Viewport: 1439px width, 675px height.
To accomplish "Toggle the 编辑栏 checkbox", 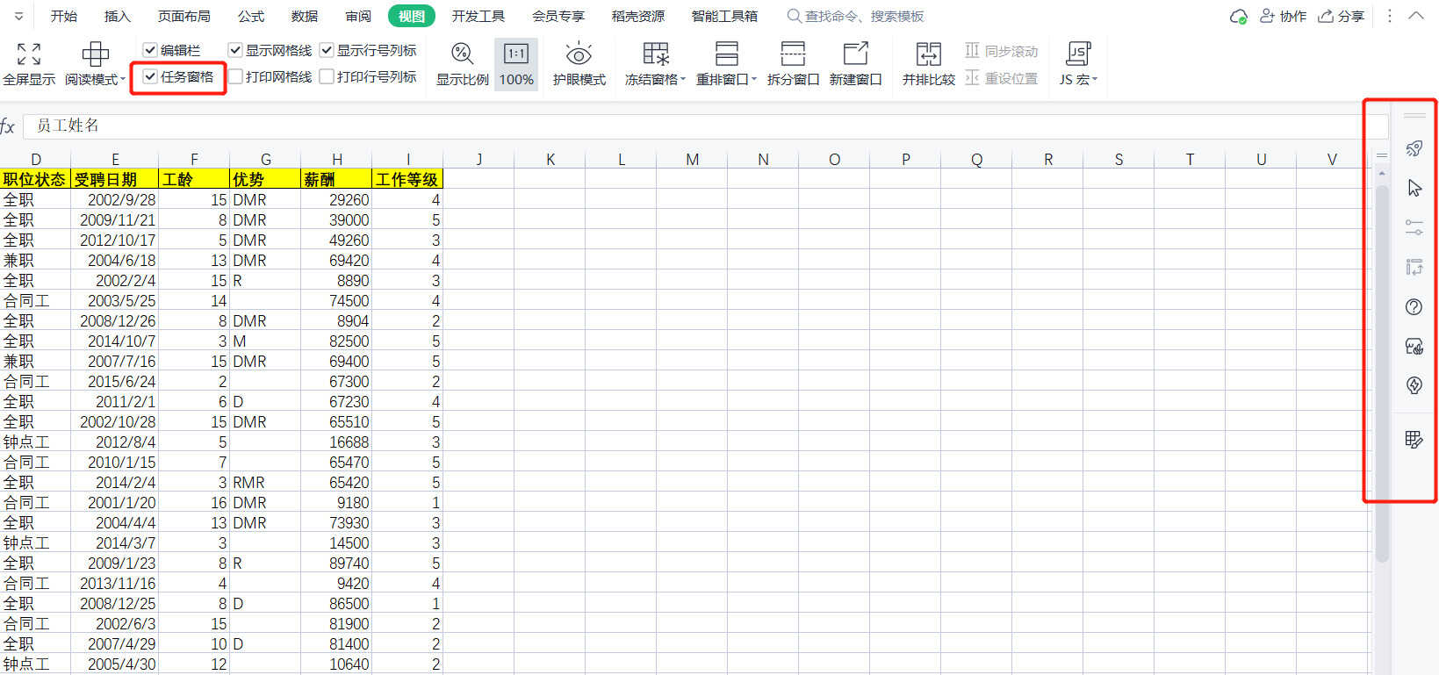I will coord(150,51).
